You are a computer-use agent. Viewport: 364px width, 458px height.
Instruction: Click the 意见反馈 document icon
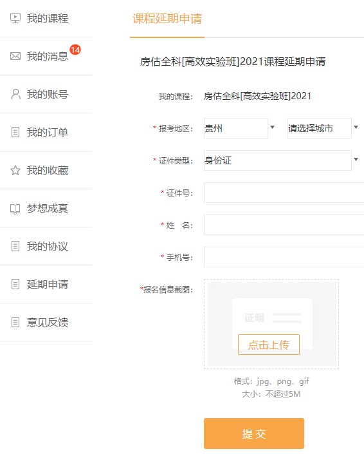pyautogui.click(x=15, y=322)
